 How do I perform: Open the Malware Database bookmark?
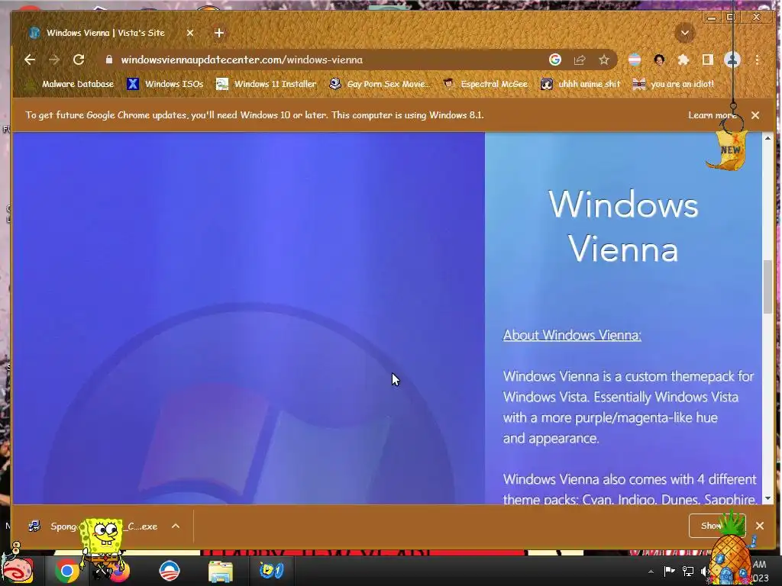(x=69, y=84)
